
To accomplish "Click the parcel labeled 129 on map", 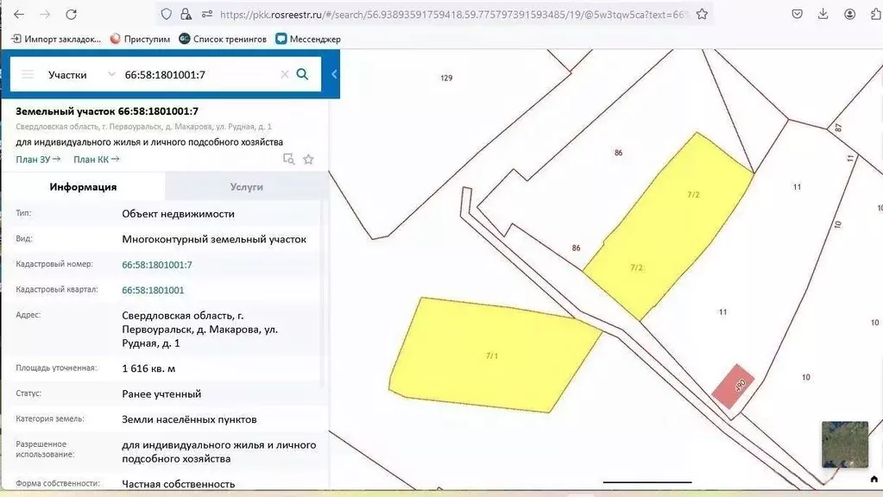I will pyautogui.click(x=446, y=78).
